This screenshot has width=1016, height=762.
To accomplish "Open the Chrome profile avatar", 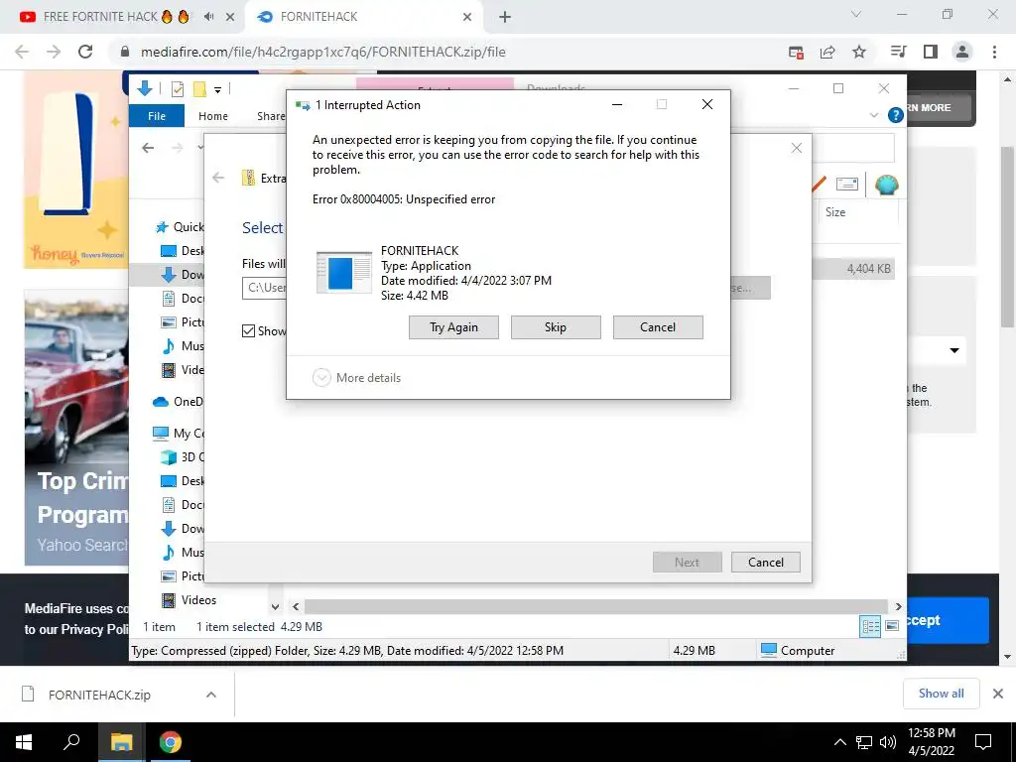I will click(962, 52).
